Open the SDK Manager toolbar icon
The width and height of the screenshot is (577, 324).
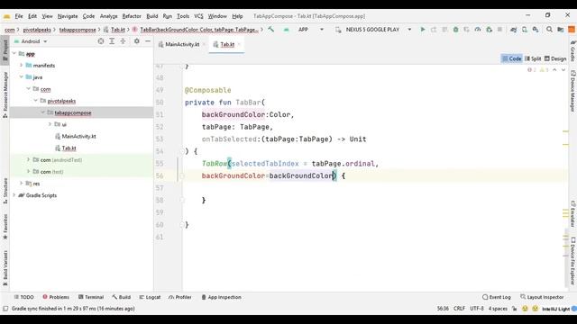(536, 30)
